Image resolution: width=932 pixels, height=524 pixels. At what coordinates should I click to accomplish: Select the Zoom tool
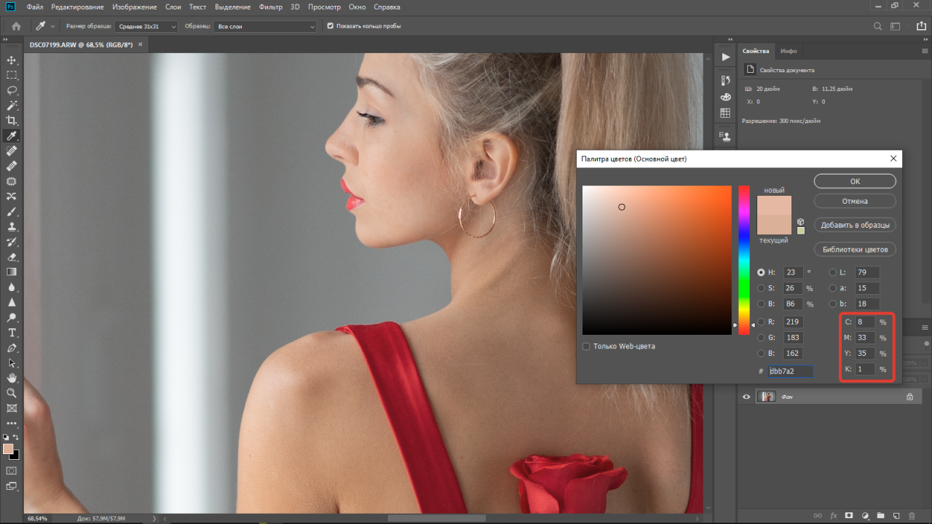pyautogui.click(x=12, y=393)
